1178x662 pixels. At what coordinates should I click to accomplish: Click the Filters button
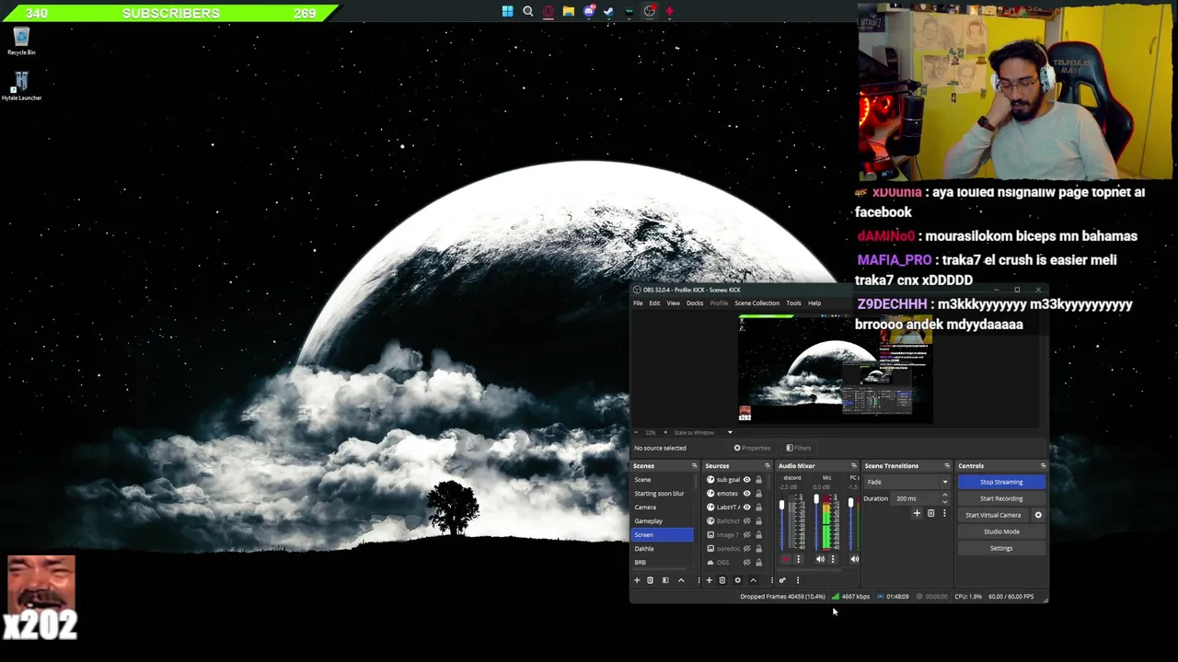point(799,448)
